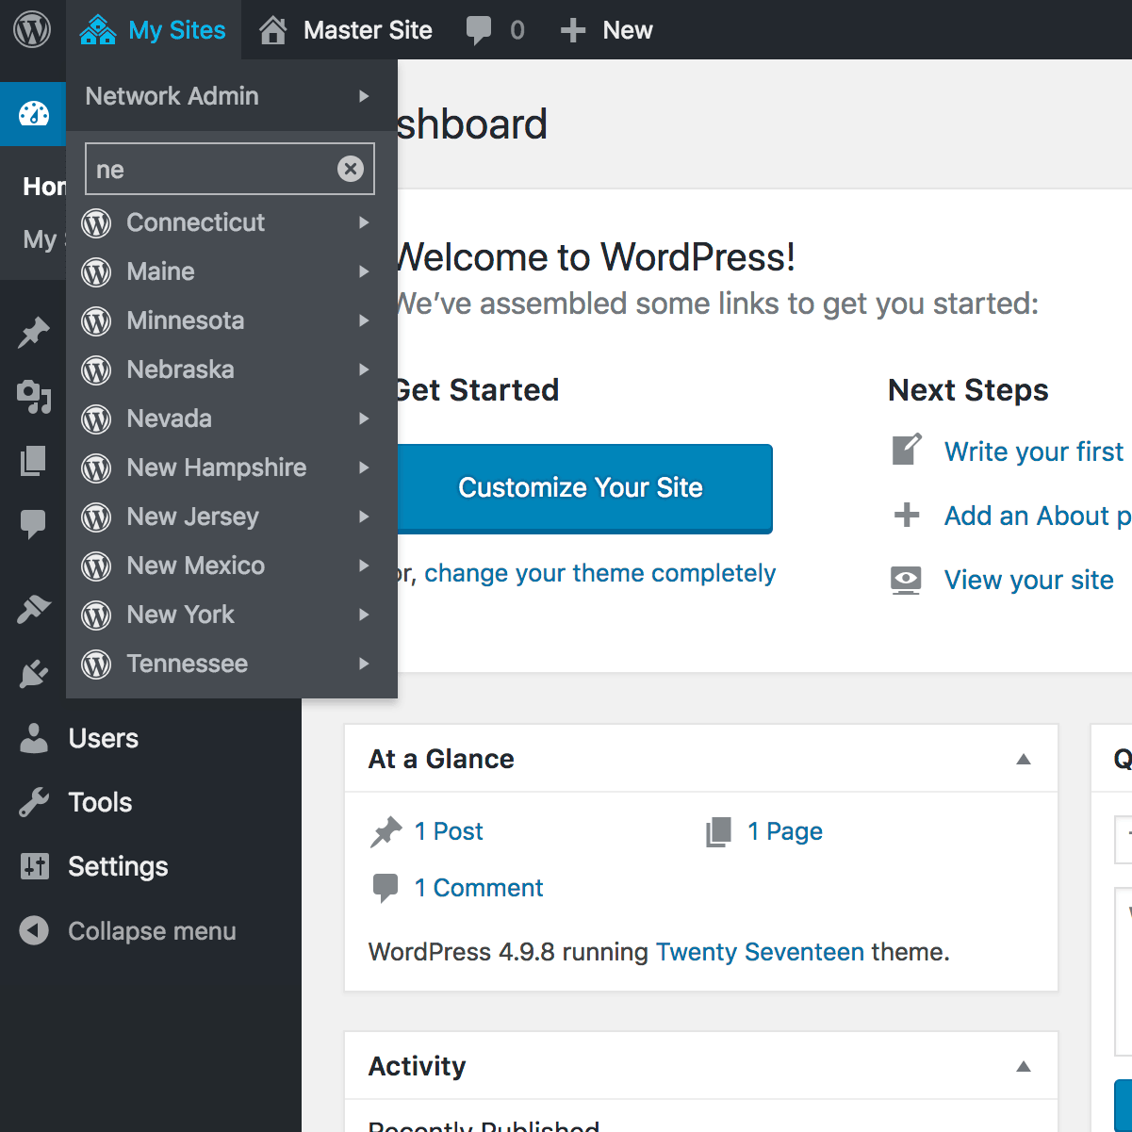Screen dimensions: 1132x1132
Task: Click WordPress icon beside Nevada
Action: 96,419
